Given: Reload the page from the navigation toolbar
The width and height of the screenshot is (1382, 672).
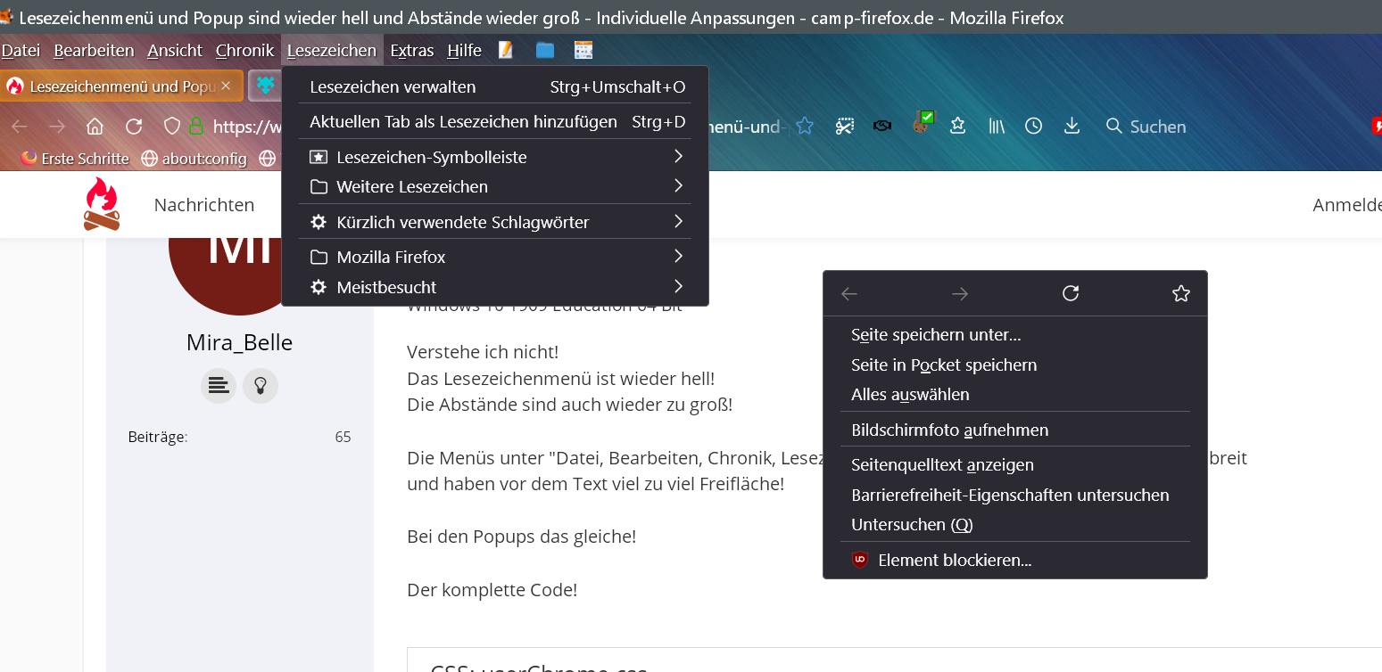Looking at the screenshot, I should click(x=134, y=127).
